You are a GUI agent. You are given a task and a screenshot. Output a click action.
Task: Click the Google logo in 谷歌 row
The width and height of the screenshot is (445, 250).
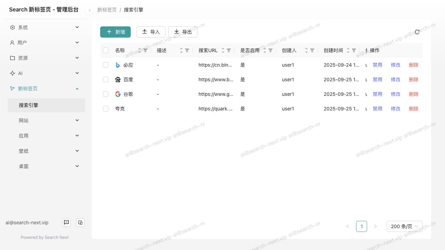[x=118, y=94]
